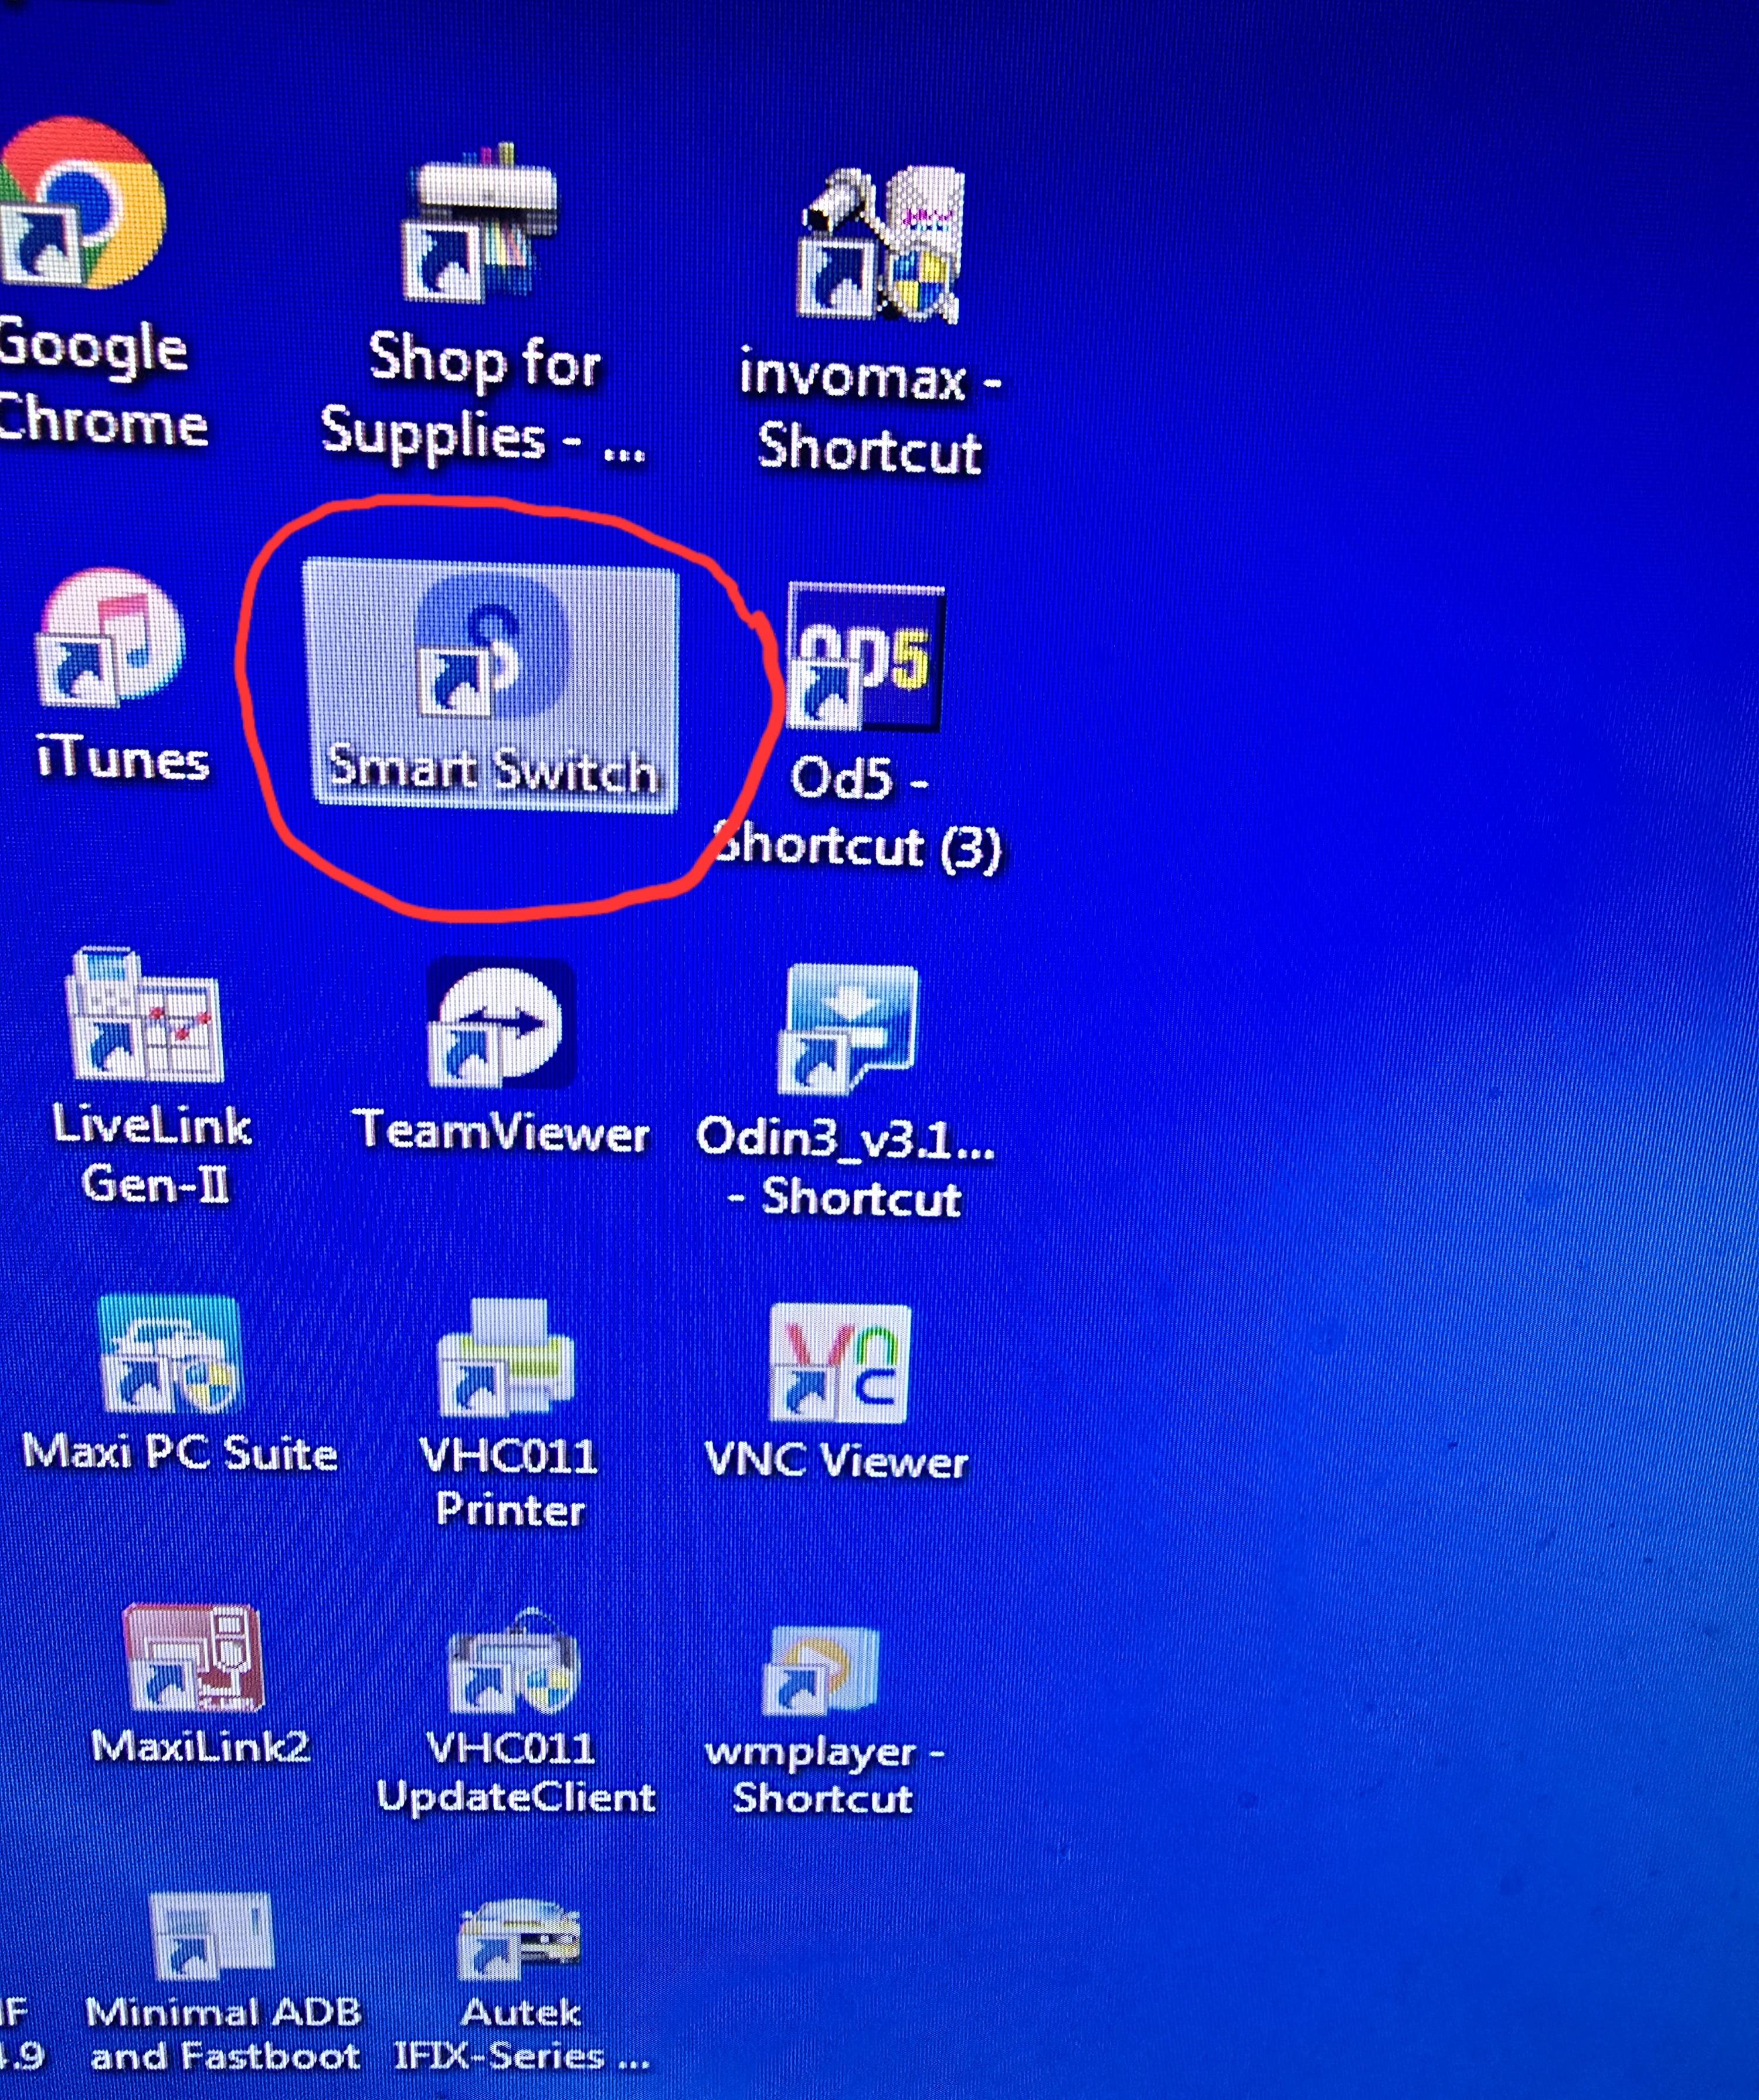Click the Shop for Supplies printer icon

(481, 222)
